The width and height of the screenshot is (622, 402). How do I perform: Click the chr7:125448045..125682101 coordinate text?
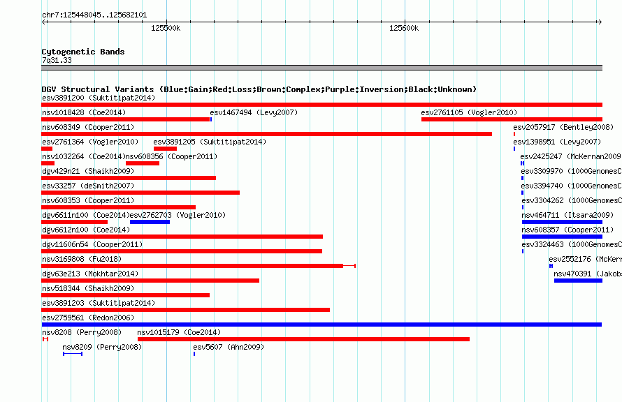coord(94,15)
